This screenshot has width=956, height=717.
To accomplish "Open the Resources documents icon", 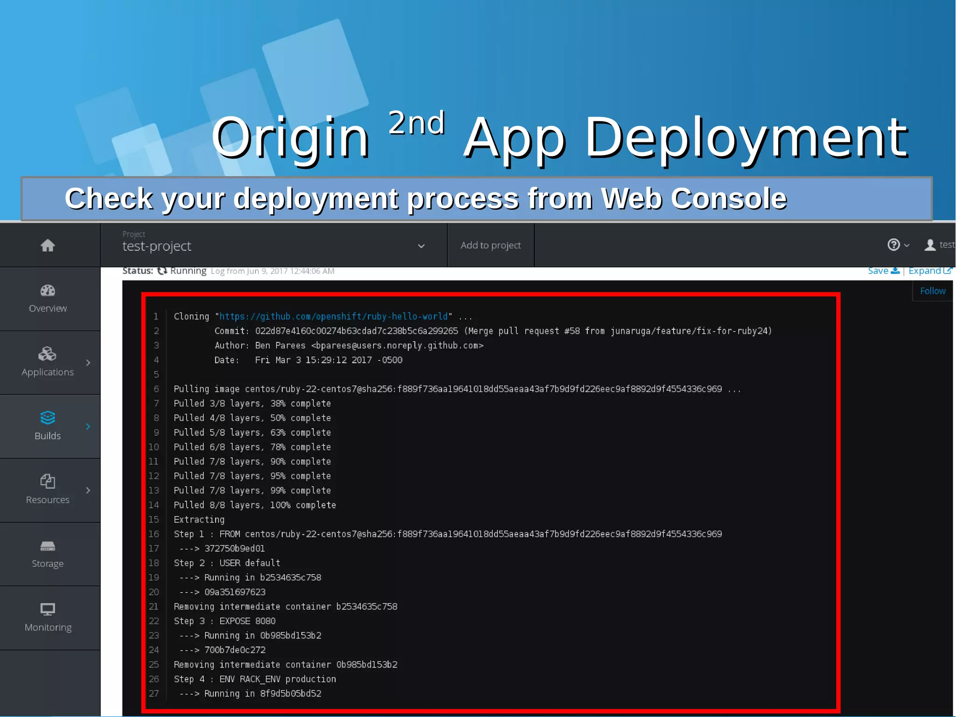I will 48,481.
